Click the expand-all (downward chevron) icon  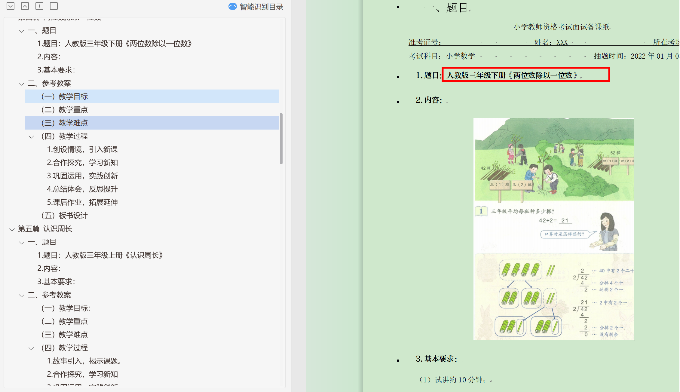pos(11,6)
